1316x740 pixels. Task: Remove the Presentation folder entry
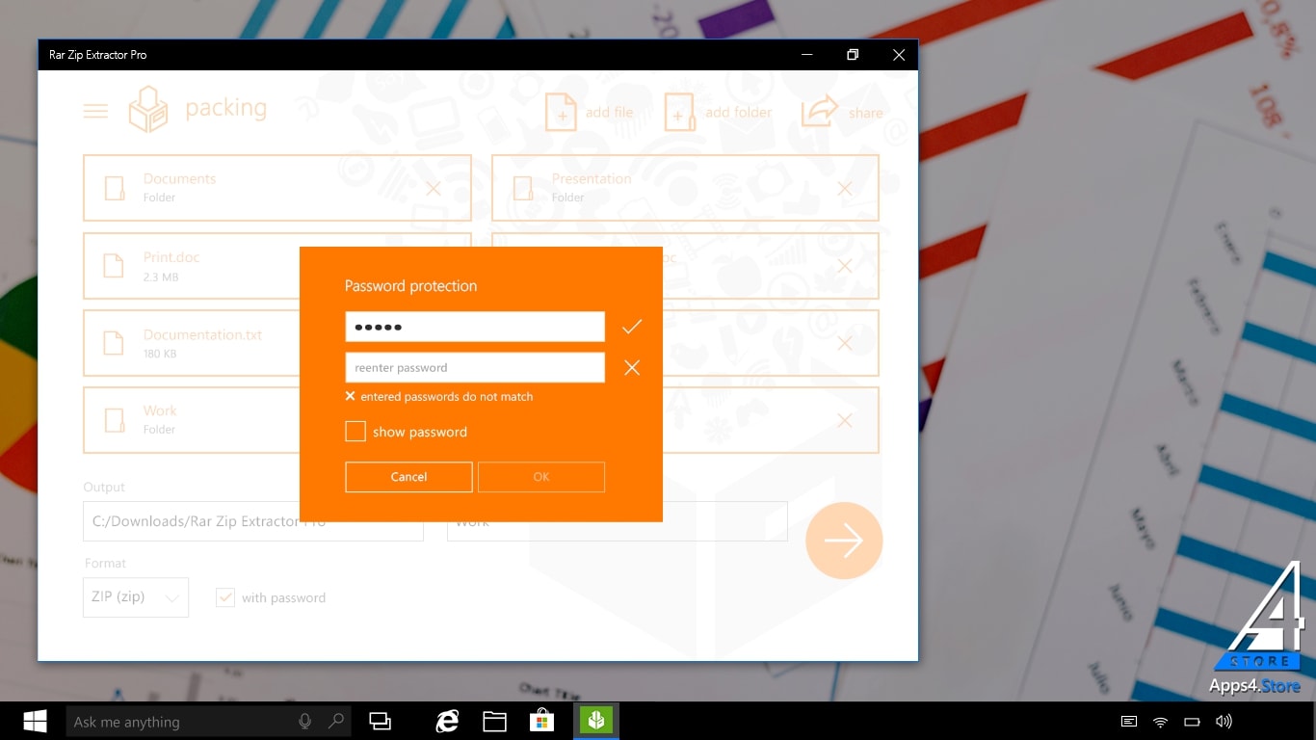click(x=845, y=188)
